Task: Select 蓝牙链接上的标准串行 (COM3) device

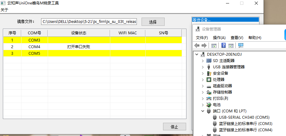Action: coord(246,124)
